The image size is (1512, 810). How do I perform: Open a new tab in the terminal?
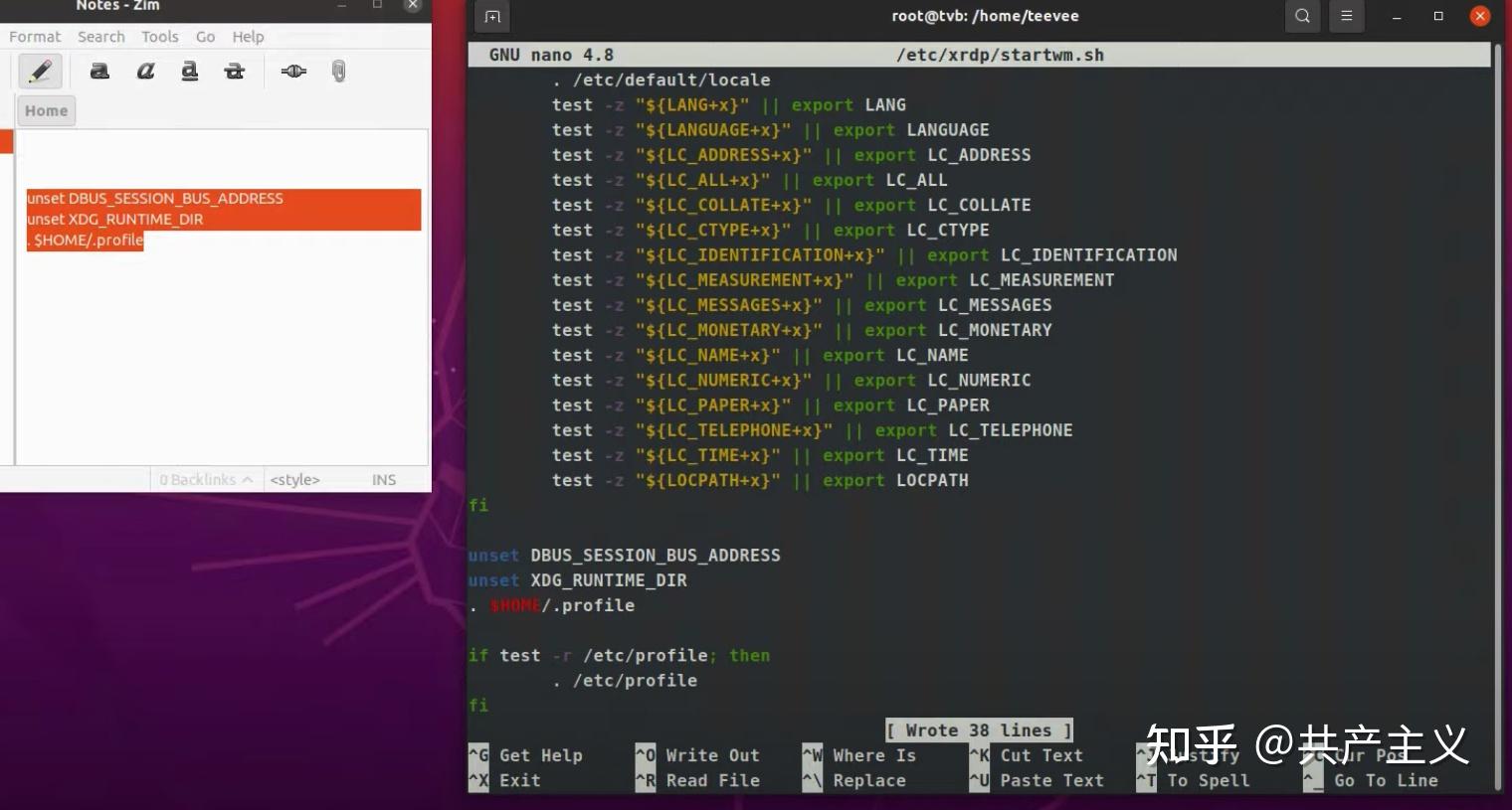click(x=492, y=16)
